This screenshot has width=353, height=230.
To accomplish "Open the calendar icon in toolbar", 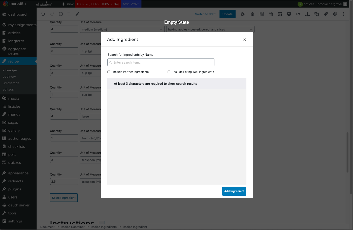I will (271, 14).
